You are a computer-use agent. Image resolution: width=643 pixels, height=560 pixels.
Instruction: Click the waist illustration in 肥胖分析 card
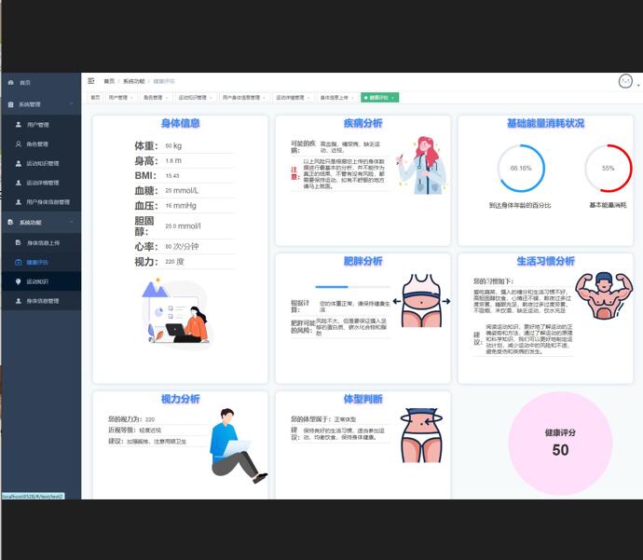point(421,300)
